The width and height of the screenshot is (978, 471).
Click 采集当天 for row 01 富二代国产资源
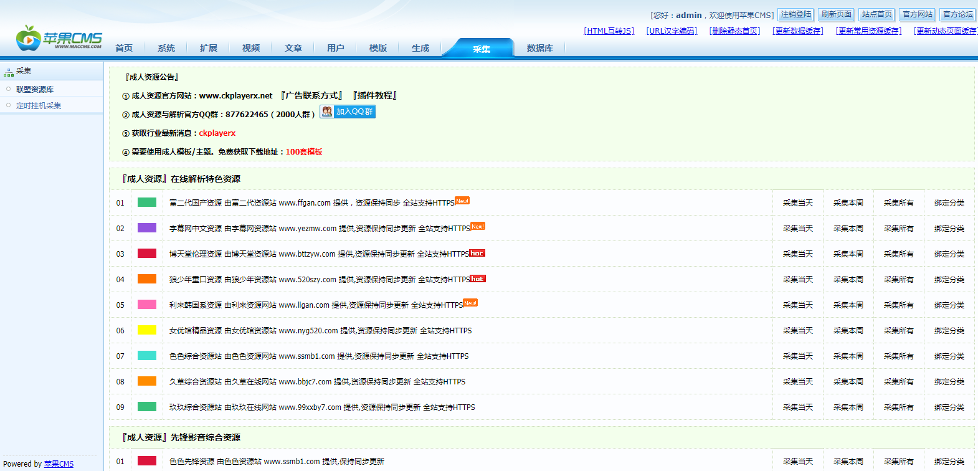(x=798, y=202)
